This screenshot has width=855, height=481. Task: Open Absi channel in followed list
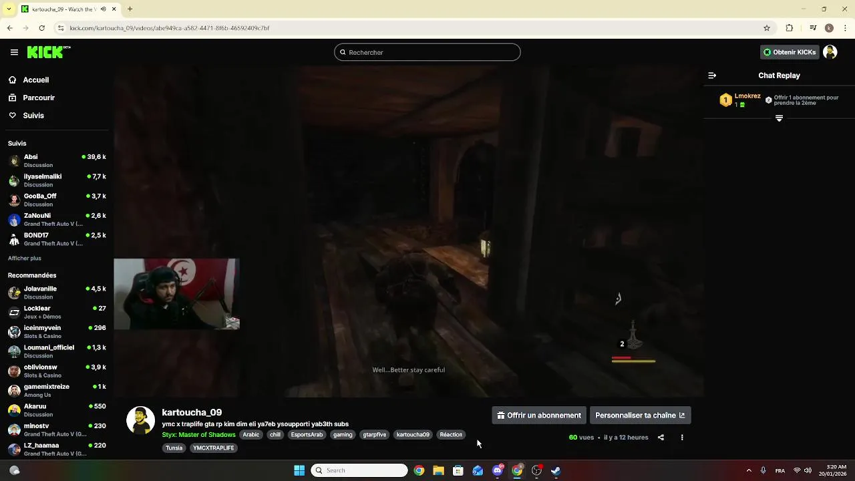57,161
